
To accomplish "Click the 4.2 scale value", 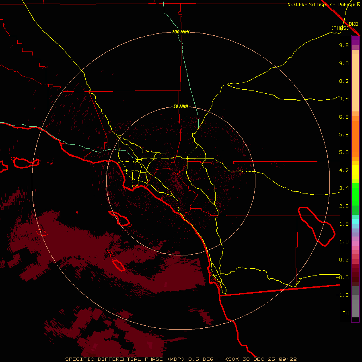I will point(344,171).
